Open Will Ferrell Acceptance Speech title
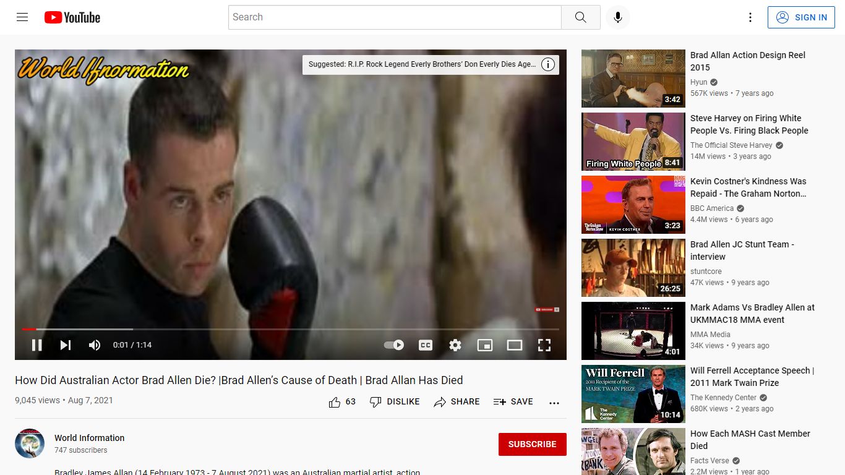The height and width of the screenshot is (475, 845). 752,377
